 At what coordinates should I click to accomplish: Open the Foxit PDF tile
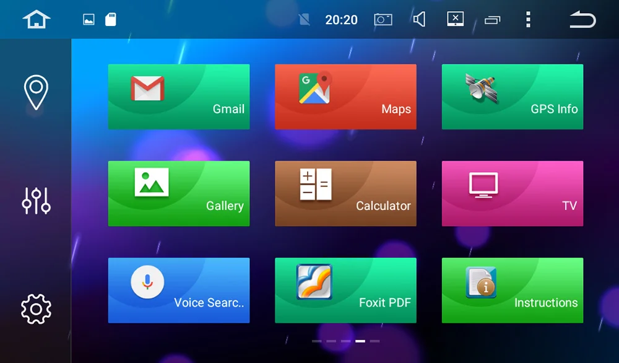(x=345, y=291)
